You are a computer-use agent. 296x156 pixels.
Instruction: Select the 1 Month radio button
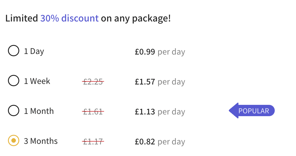[x=14, y=110]
